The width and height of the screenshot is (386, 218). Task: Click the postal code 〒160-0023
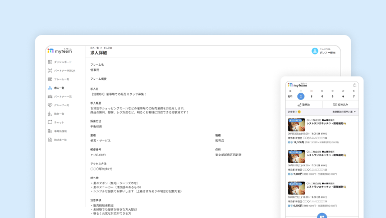98,155
